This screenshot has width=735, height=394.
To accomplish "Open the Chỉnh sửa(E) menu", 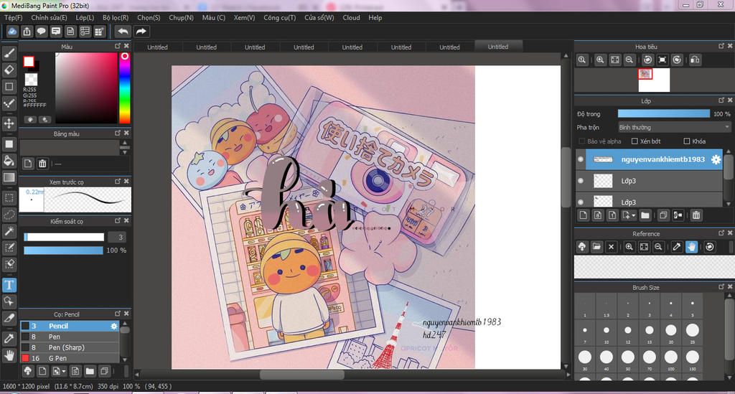I will coord(50,17).
